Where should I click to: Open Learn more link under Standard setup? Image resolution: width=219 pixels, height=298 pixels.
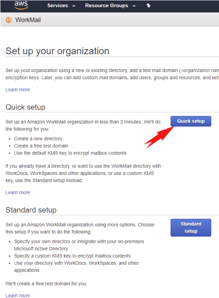coord(18,295)
